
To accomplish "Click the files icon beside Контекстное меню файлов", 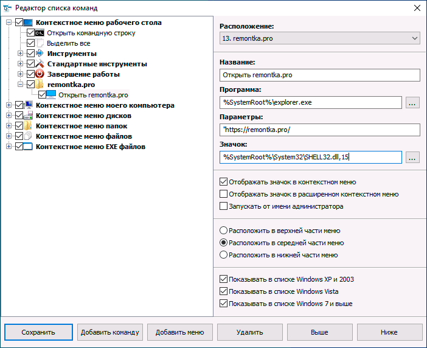I will coord(28,136).
